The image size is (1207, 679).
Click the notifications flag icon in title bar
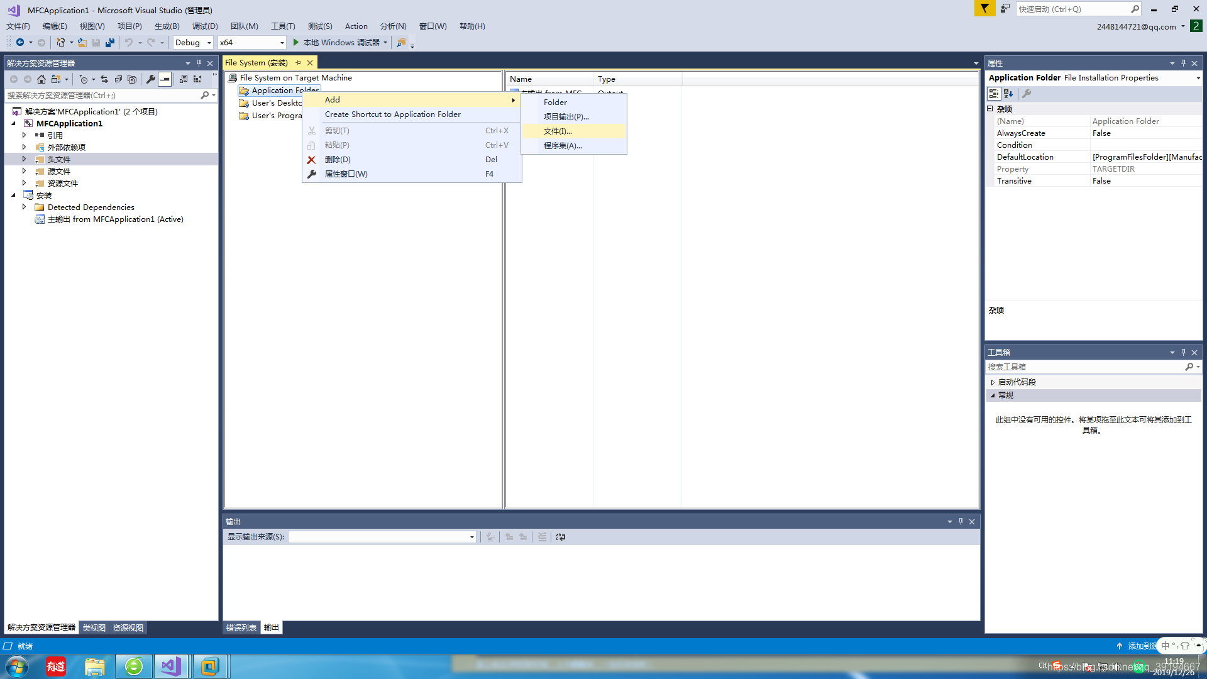pyautogui.click(x=984, y=8)
